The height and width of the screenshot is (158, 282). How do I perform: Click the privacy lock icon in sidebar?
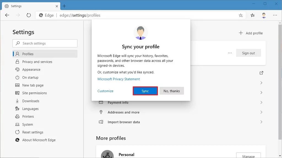[17, 62]
